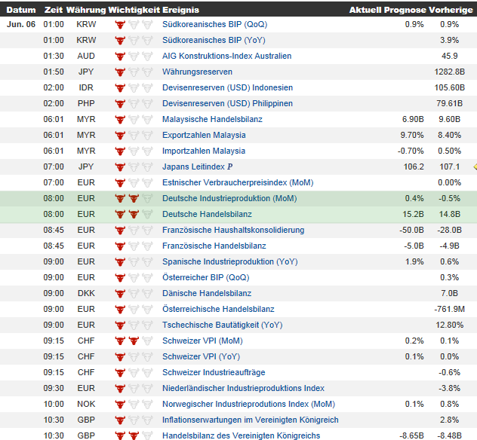Screen dimensions: 477x440
Task: Open Tschechische Bautätigkeit (YoY) link
Action: click(223, 325)
